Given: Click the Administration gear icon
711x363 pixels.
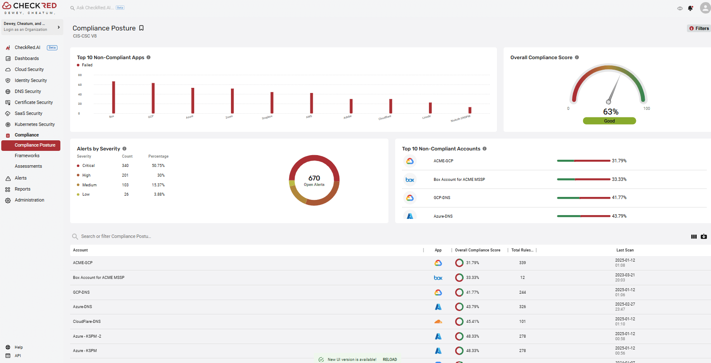Looking at the screenshot, I should coord(8,200).
